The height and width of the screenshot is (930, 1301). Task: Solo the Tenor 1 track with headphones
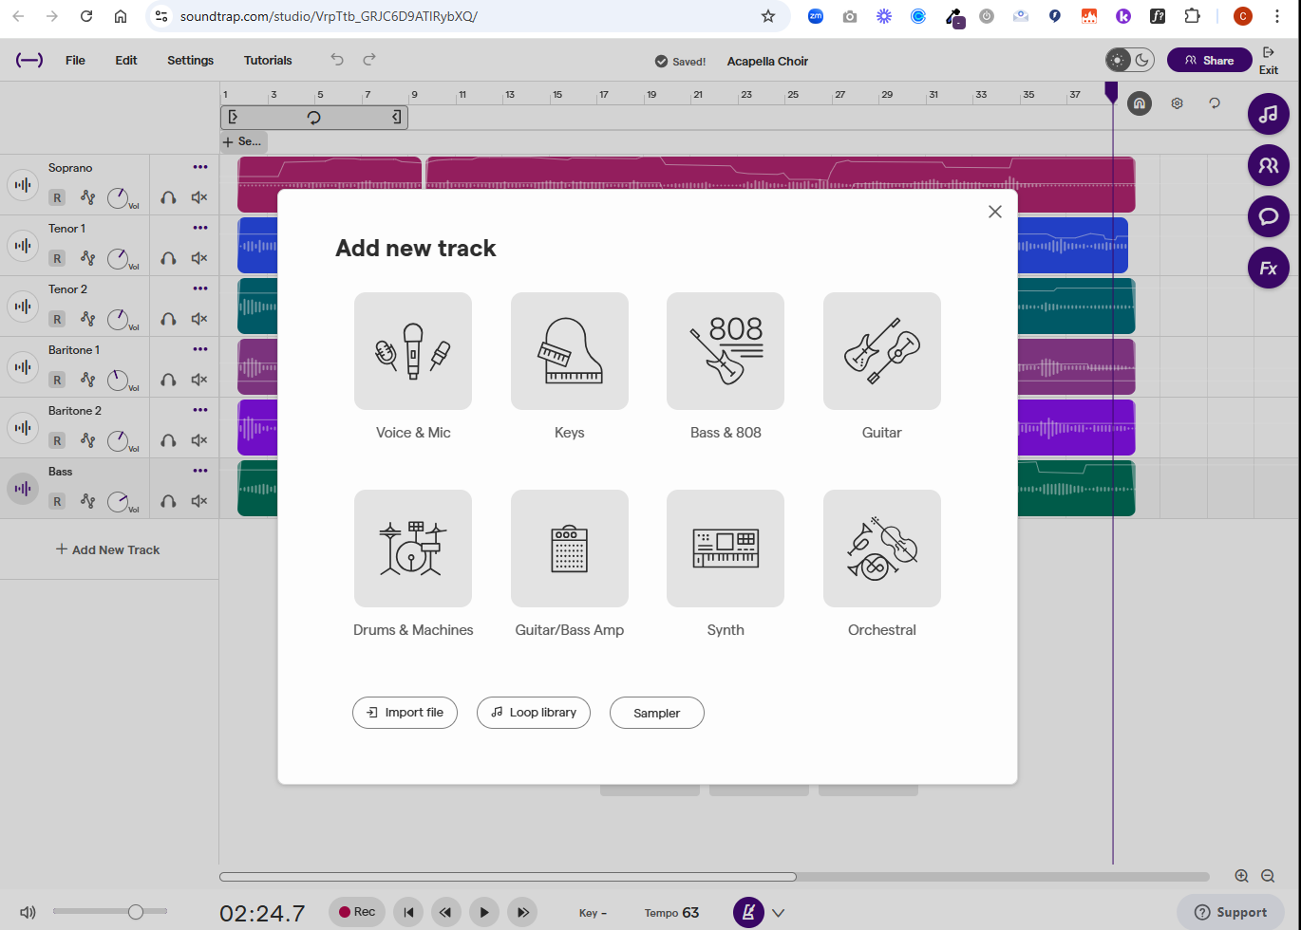tap(168, 258)
